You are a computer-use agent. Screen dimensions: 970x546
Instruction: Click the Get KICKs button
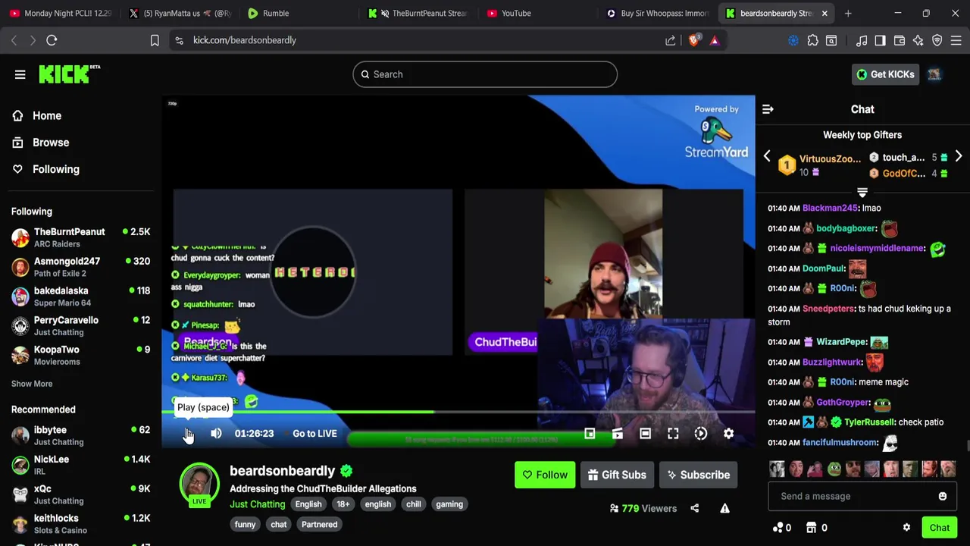coord(885,74)
